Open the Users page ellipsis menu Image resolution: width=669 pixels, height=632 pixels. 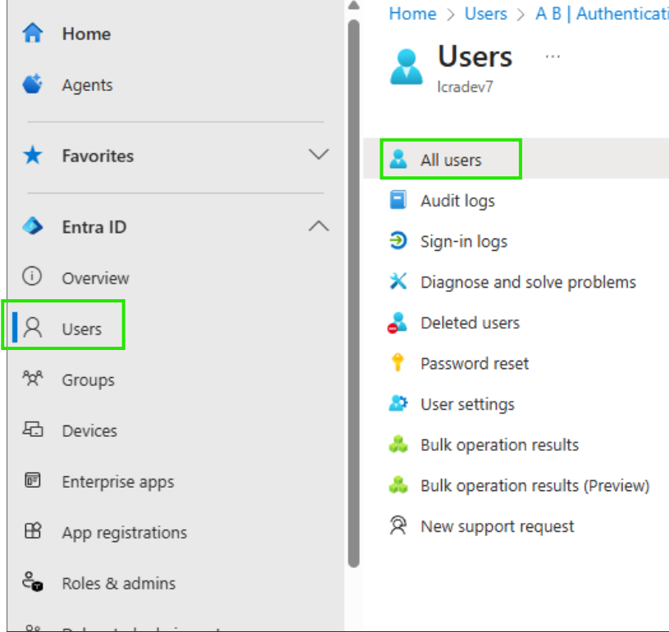coord(553,57)
